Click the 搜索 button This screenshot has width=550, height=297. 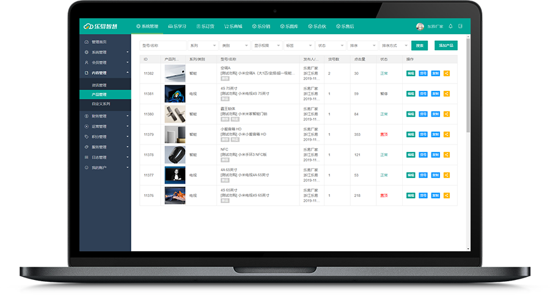point(419,46)
